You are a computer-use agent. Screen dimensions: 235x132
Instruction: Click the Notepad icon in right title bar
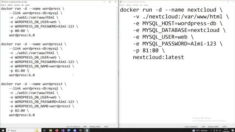pos(121,2)
